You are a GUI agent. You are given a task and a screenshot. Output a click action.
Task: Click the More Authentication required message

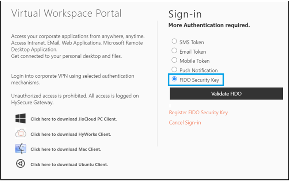(x=209, y=25)
